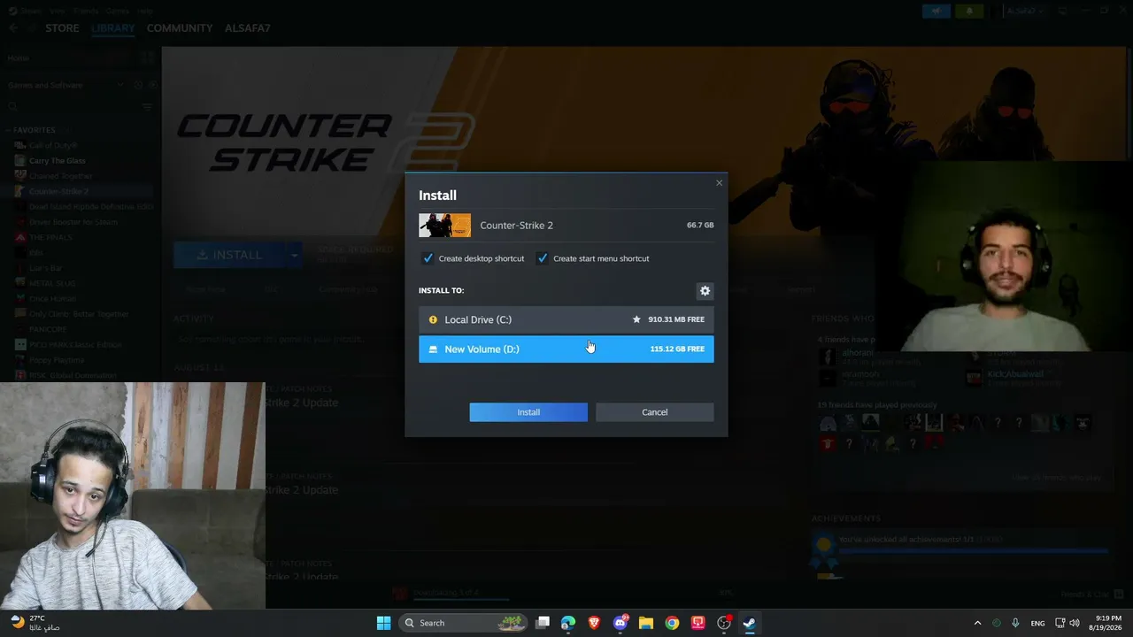Open the red app icon next to Chrome
Image resolution: width=1133 pixels, height=637 pixels.
click(698, 623)
